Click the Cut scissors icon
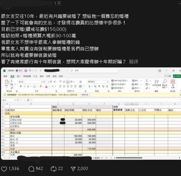Image resolution: width=181 pixels, height=176 pixels. coord(11,81)
